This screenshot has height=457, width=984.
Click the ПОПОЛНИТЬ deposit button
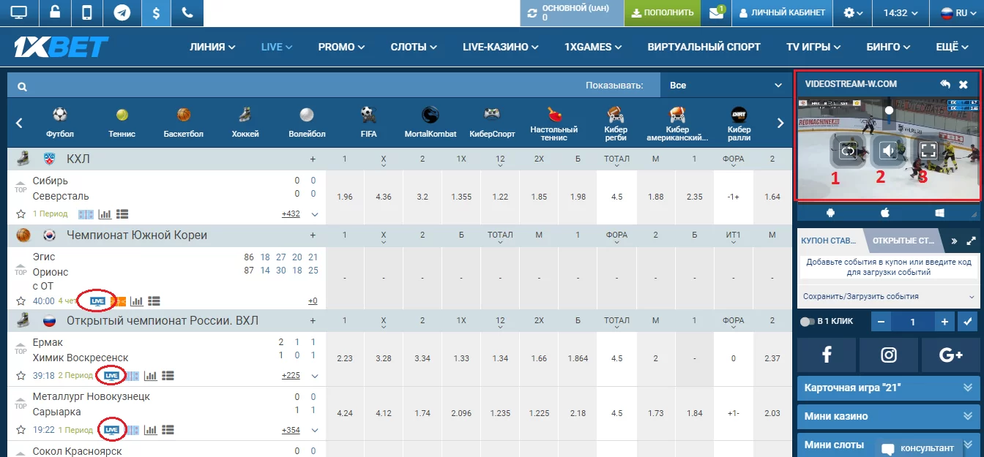pyautogui.click(x=662, y=12)
